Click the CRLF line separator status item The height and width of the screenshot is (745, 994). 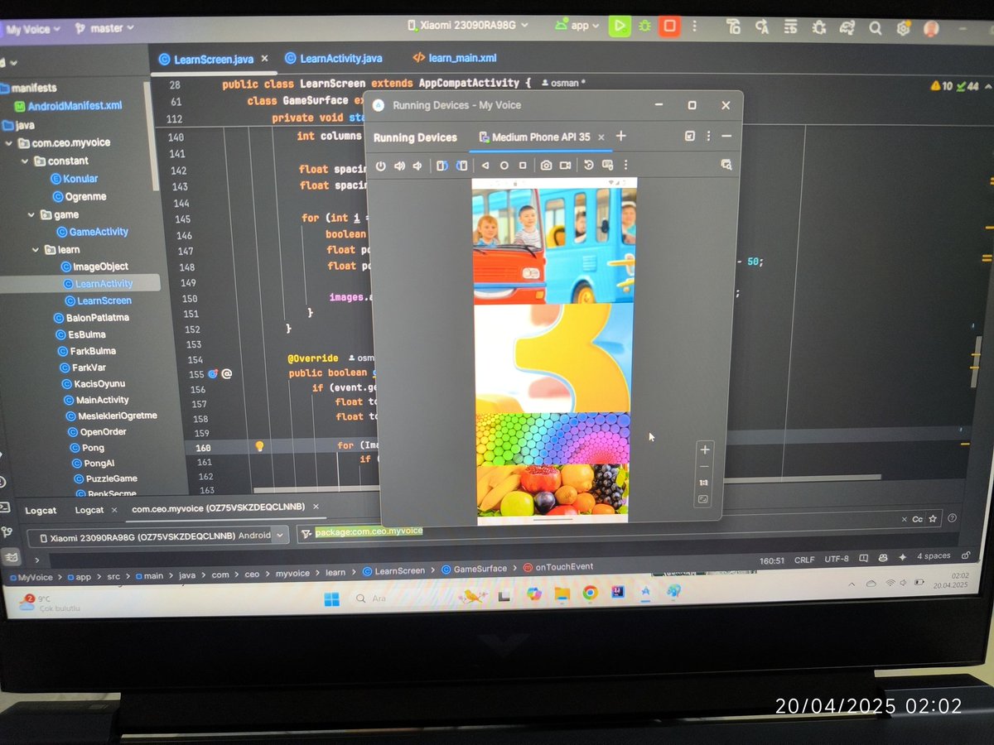(x=804, y=560)
